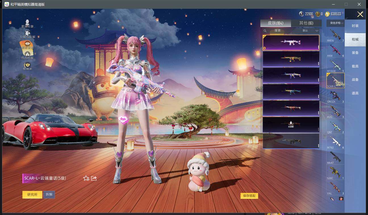Screen dimensions: 368x215
Task: Select the gold and red SCAR-L skin
Action: pyautogui.click(x=291, y=59)
